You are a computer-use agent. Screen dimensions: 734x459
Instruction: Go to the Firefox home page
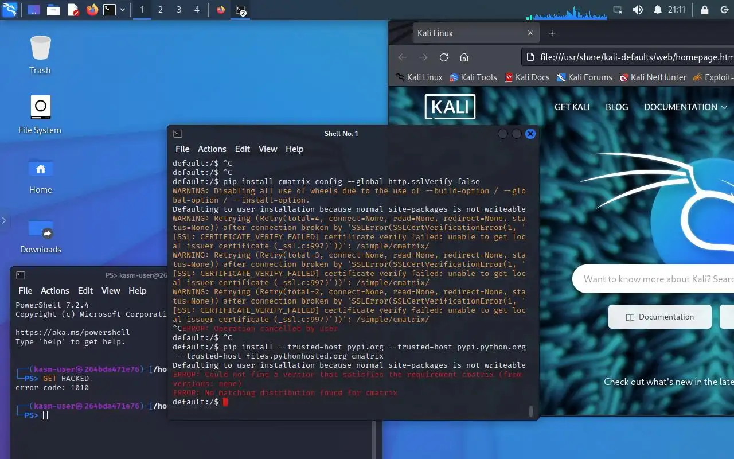pos(464,57)
